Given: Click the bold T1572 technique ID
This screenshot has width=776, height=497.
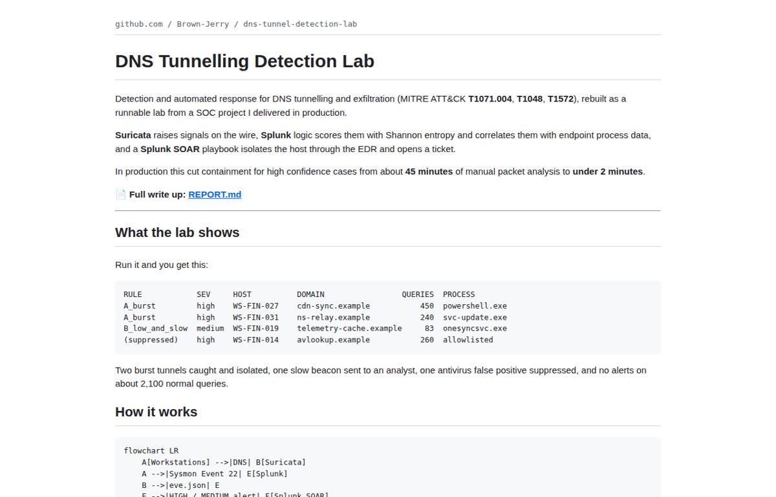Looking at the screenshot, I should point(561,99).
